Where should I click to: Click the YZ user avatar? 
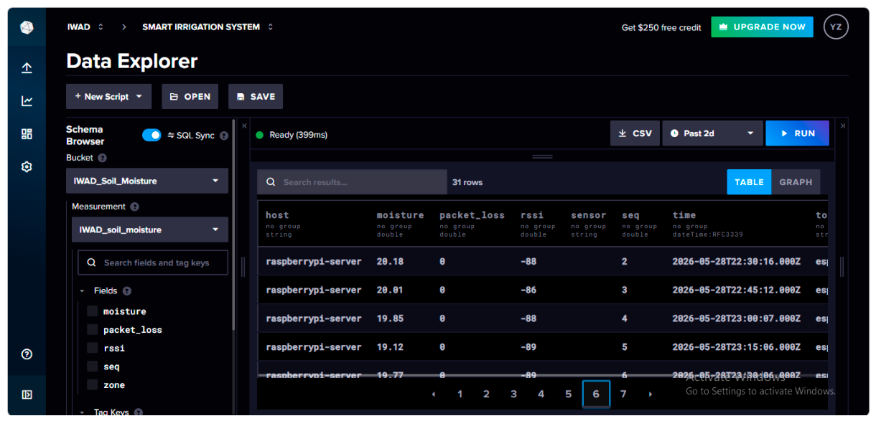[836, 27]
